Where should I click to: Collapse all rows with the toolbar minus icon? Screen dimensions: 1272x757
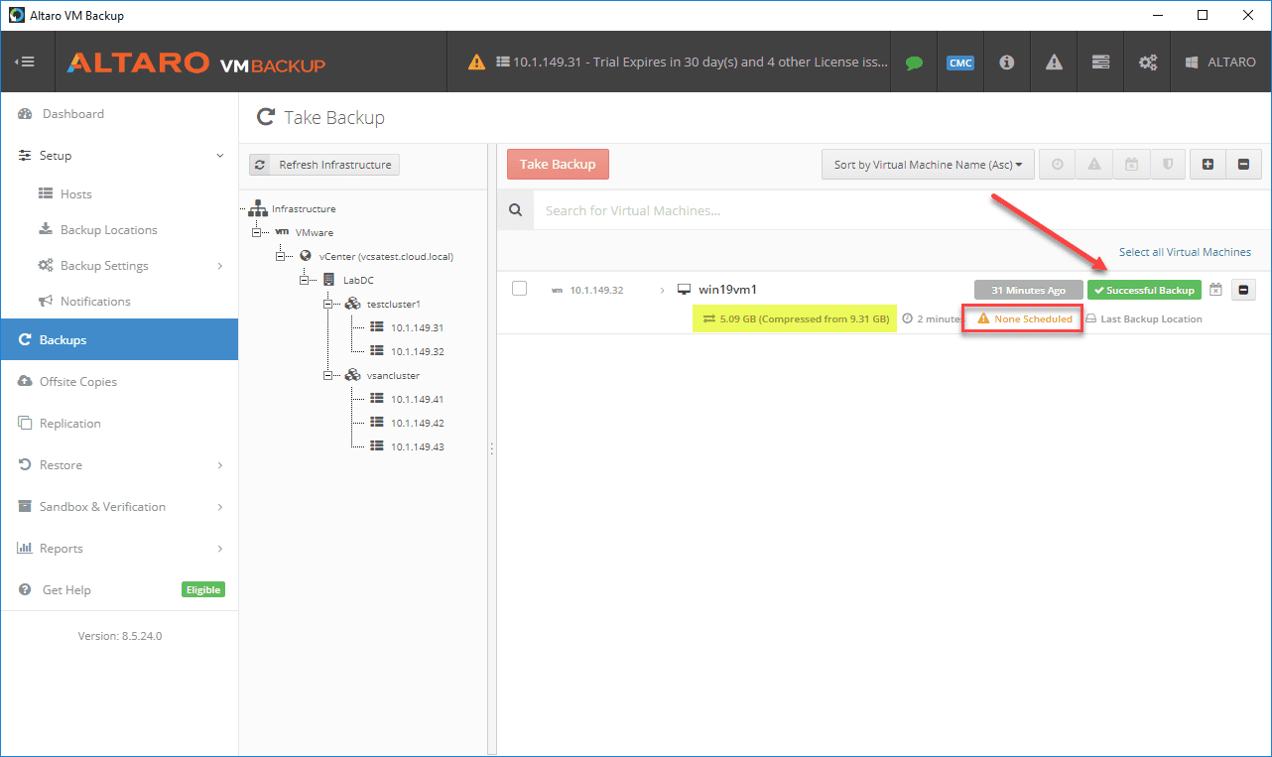1243,165
